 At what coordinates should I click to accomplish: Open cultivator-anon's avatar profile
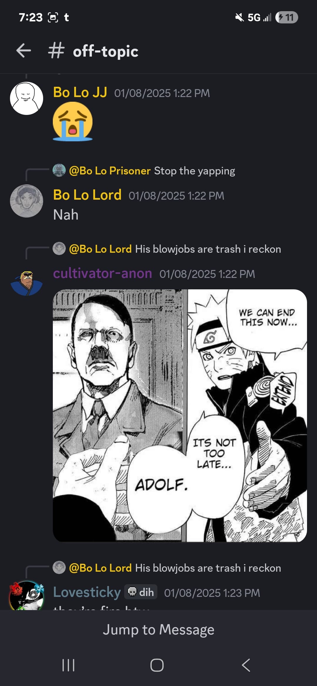26,283
